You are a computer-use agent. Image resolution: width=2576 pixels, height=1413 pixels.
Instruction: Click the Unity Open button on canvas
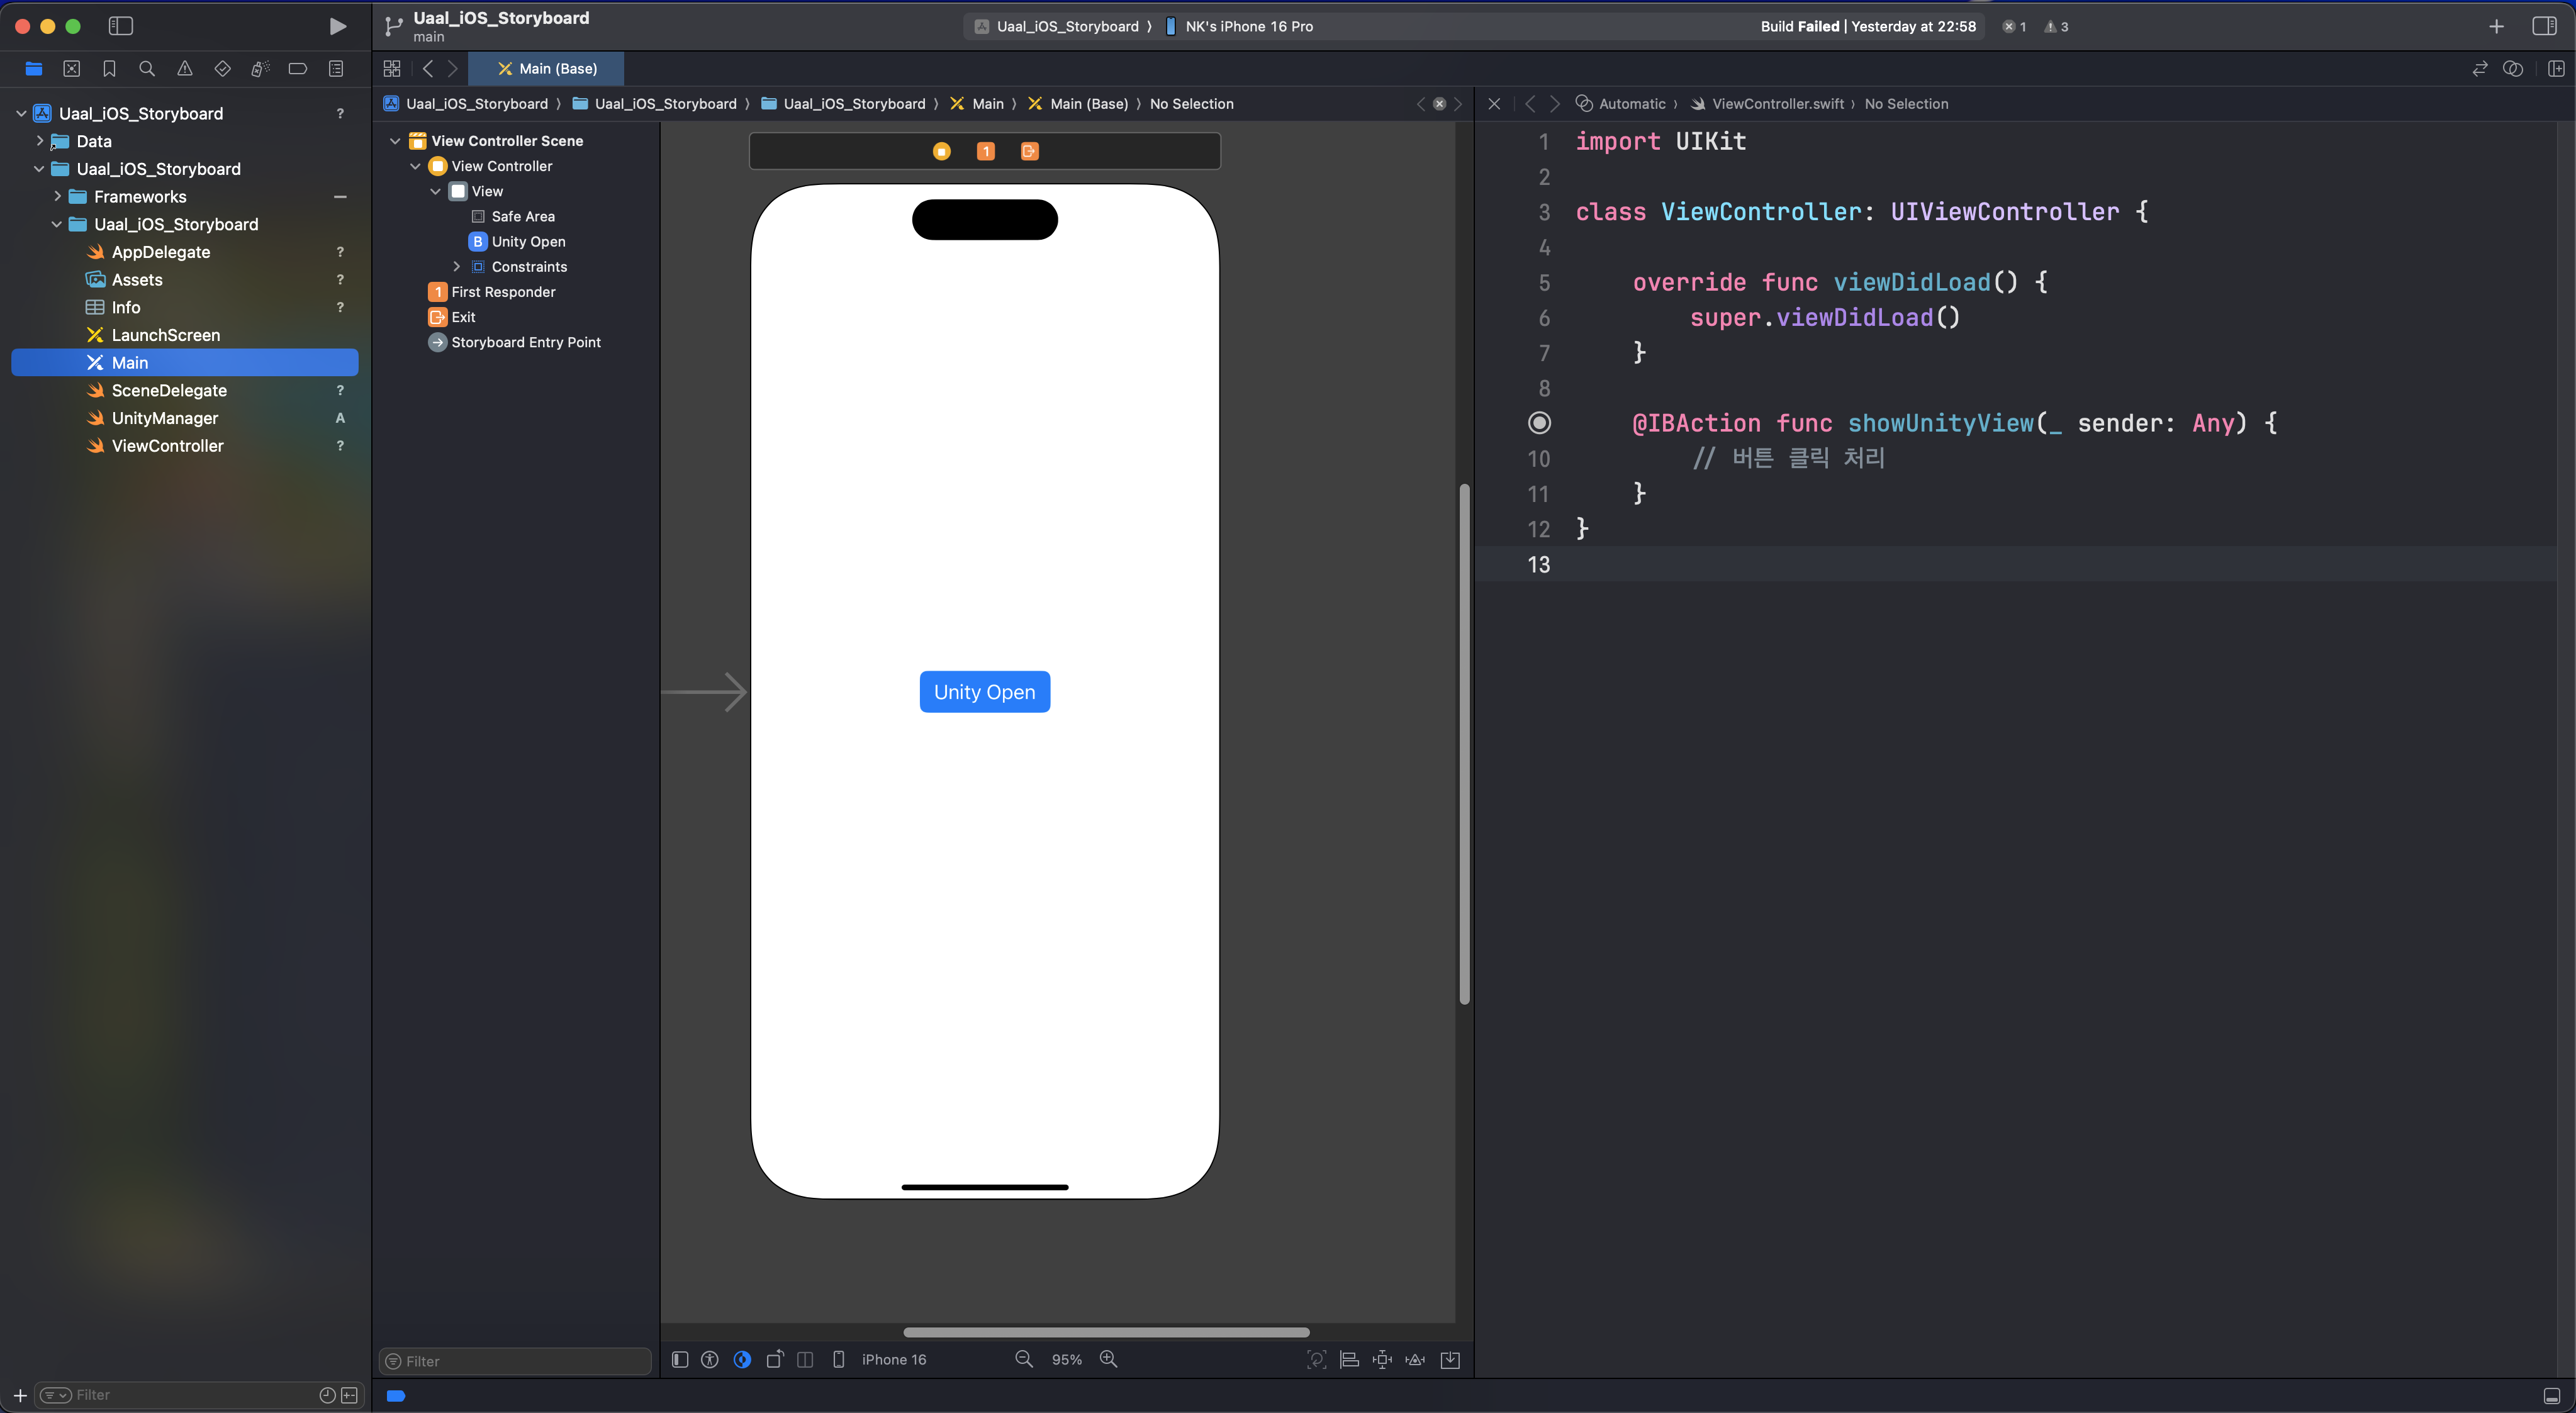(x=984, y=692)
